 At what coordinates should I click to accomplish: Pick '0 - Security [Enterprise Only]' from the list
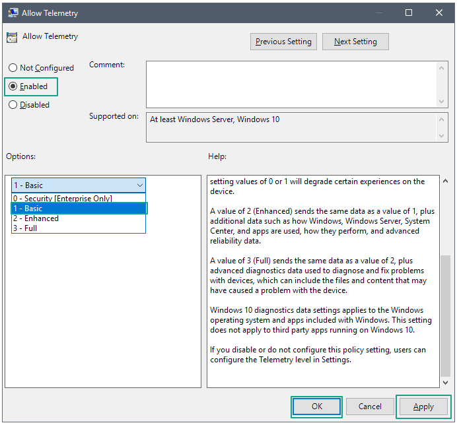tap(63, 199)
